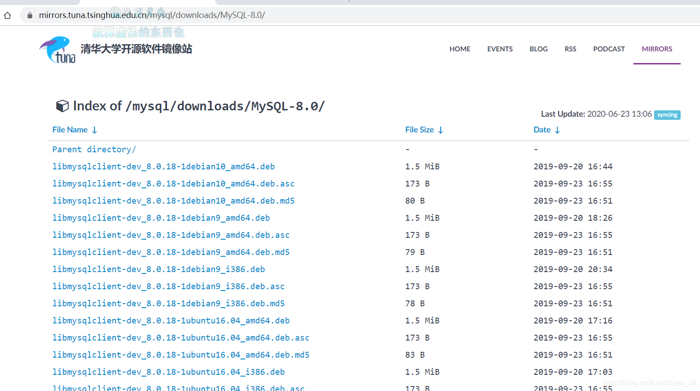The width and height of the screenshot is (700, 391).
Task: Open the RSS menu item
Action: (x=570, y=49)
